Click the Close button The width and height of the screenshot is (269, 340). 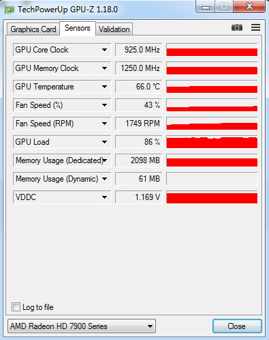237,326
